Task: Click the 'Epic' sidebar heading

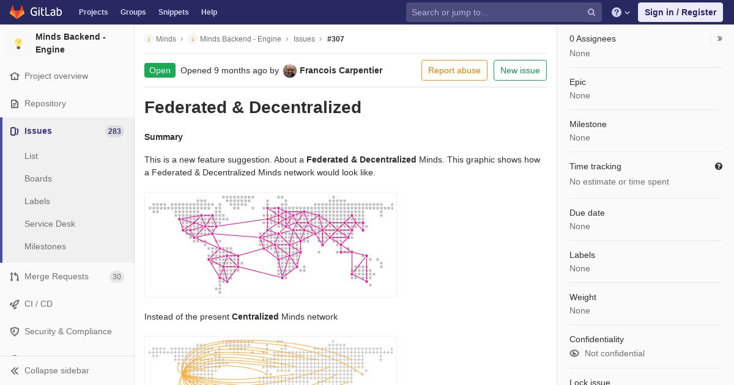Action: pos(577,82)
